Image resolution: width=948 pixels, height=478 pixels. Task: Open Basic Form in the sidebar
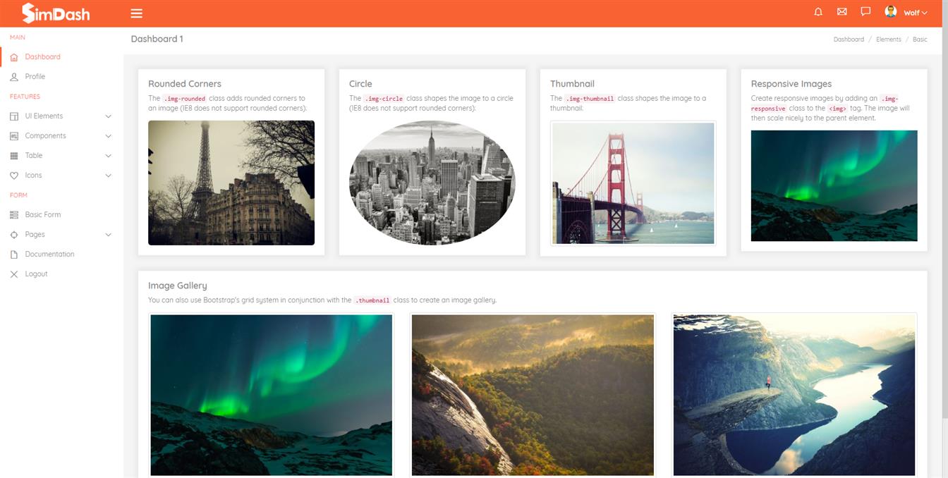coord(43,215)
